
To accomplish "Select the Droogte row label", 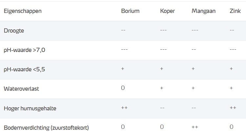I will tap(14, 31).
